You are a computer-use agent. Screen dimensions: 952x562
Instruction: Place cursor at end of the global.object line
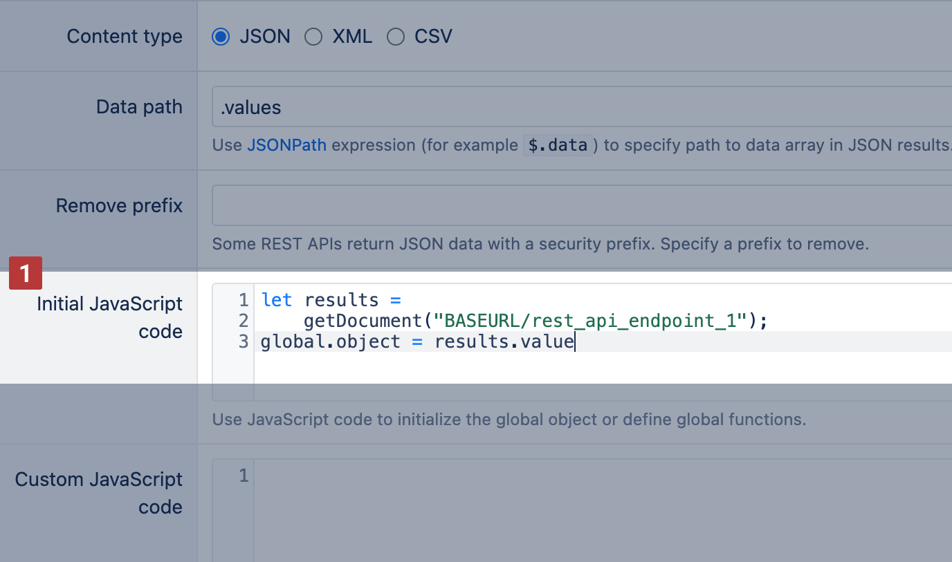tap(575, 341)
